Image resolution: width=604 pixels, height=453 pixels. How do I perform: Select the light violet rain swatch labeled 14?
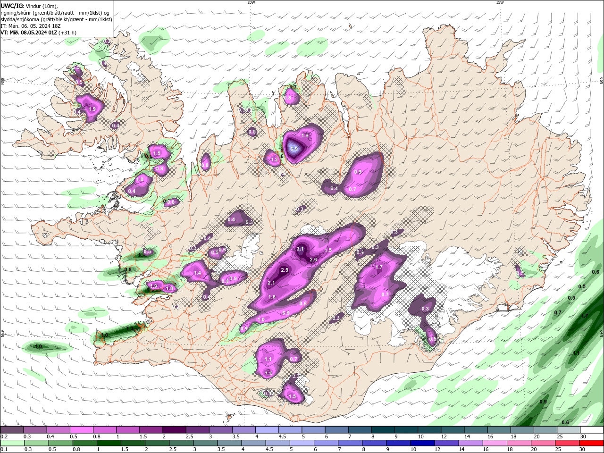[x=470, y=443]
